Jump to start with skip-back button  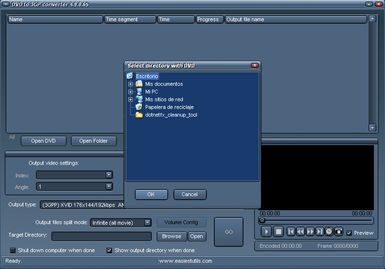tap(291, 232)
